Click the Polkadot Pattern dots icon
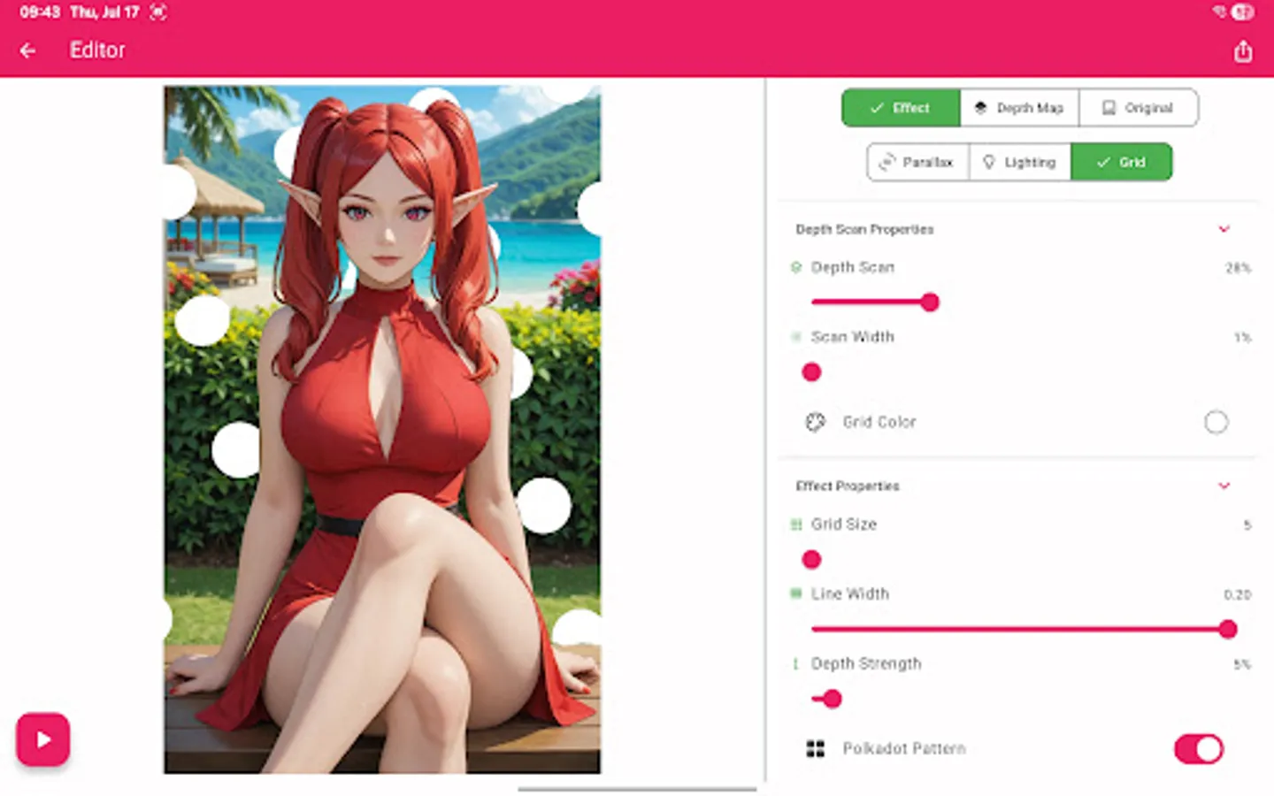1274x796 pixels. 816,748
